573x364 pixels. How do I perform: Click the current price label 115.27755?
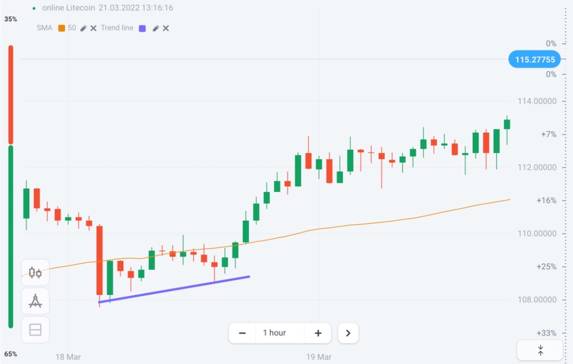[534, 59]
